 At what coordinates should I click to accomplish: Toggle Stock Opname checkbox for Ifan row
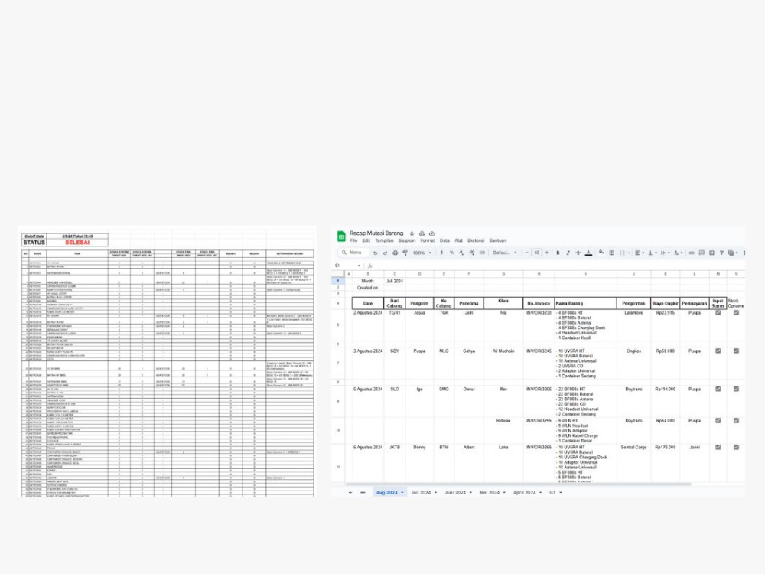pyautogui.click(x=736, y=389)
